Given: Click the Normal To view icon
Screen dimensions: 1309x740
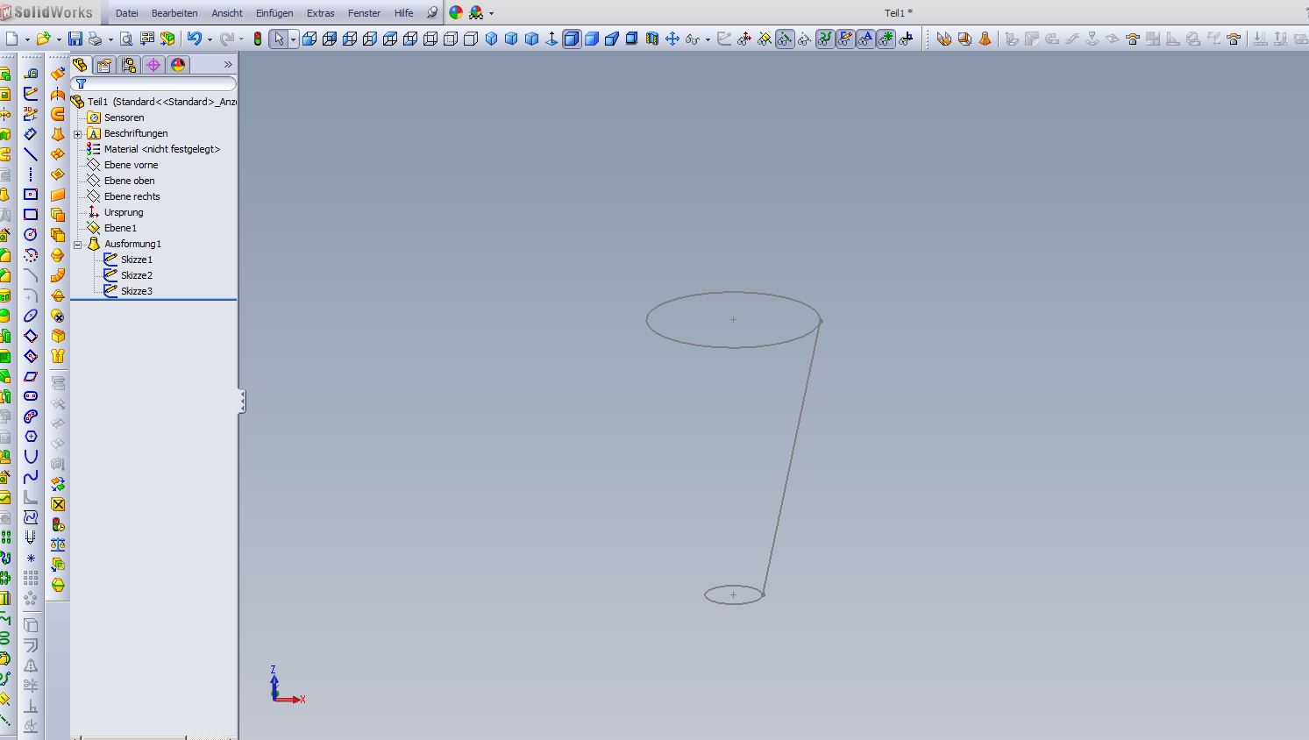Looking at the screenshot, I should coord(551,39).
